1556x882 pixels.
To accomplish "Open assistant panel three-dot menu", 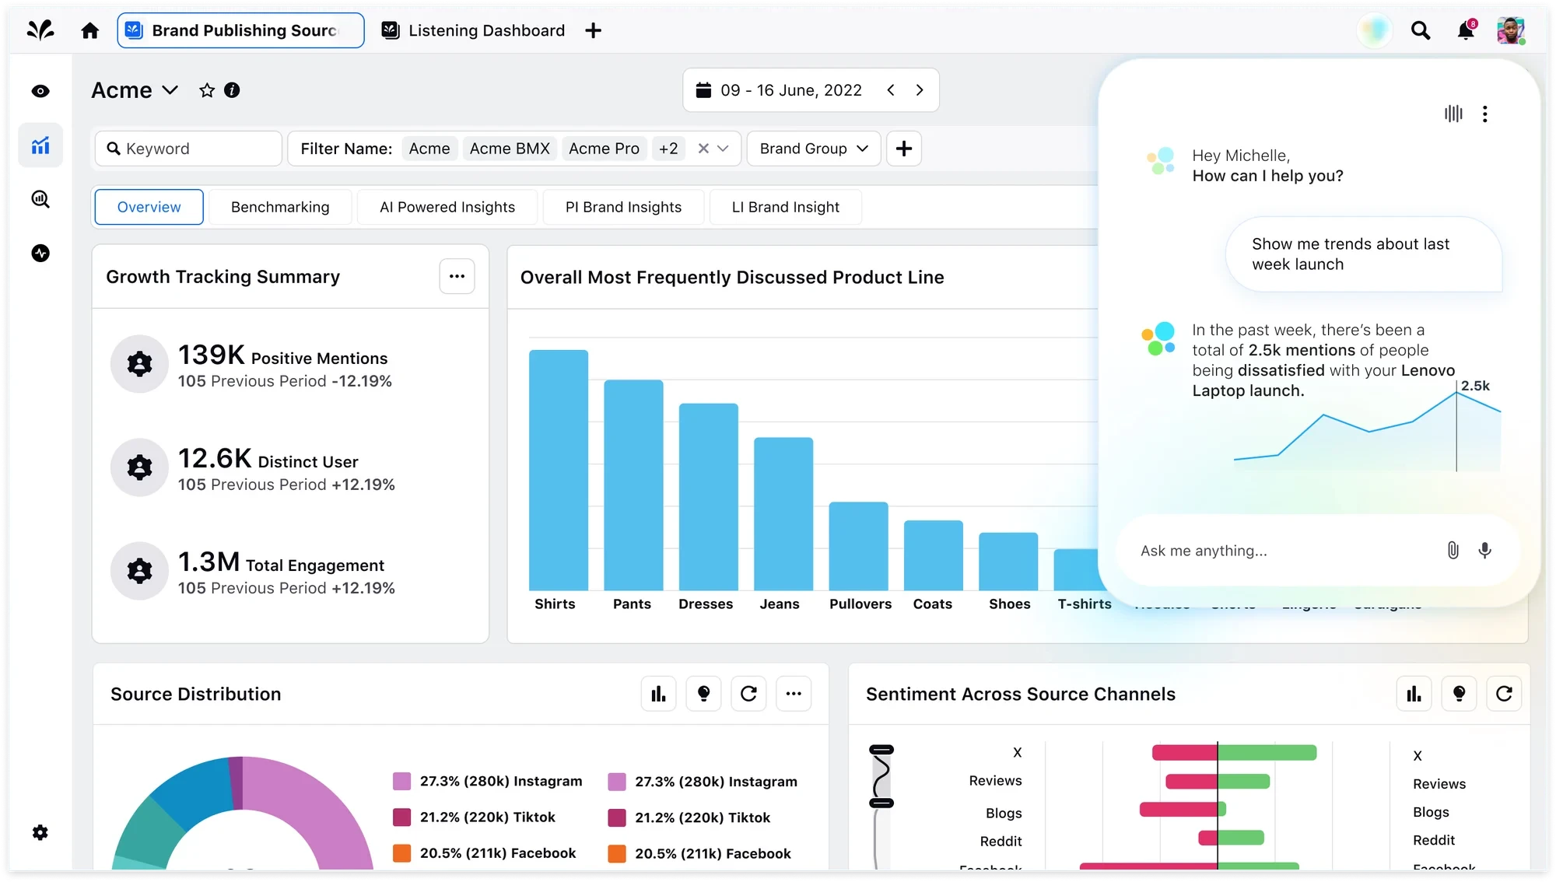I will click(x=1485, y=114).
